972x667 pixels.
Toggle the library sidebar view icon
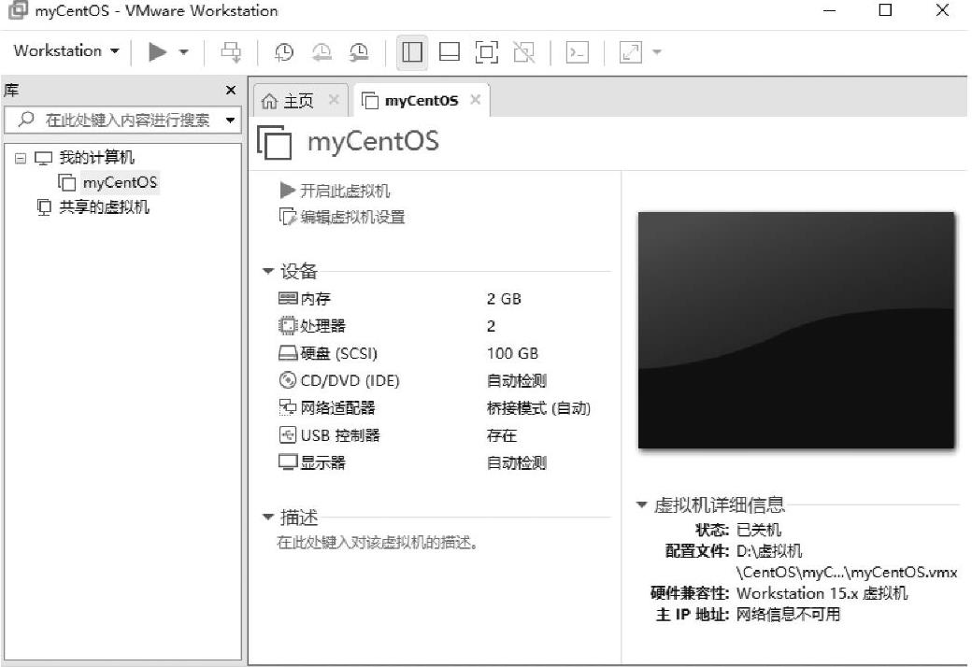412,52
